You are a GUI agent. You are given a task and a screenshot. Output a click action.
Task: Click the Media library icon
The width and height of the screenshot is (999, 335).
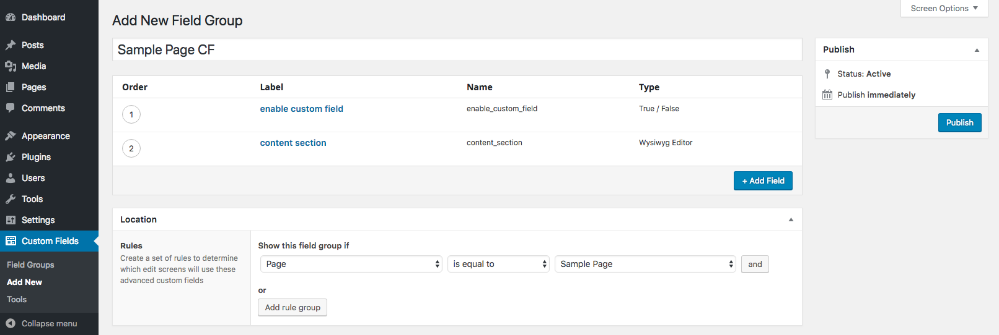(11, 66)
